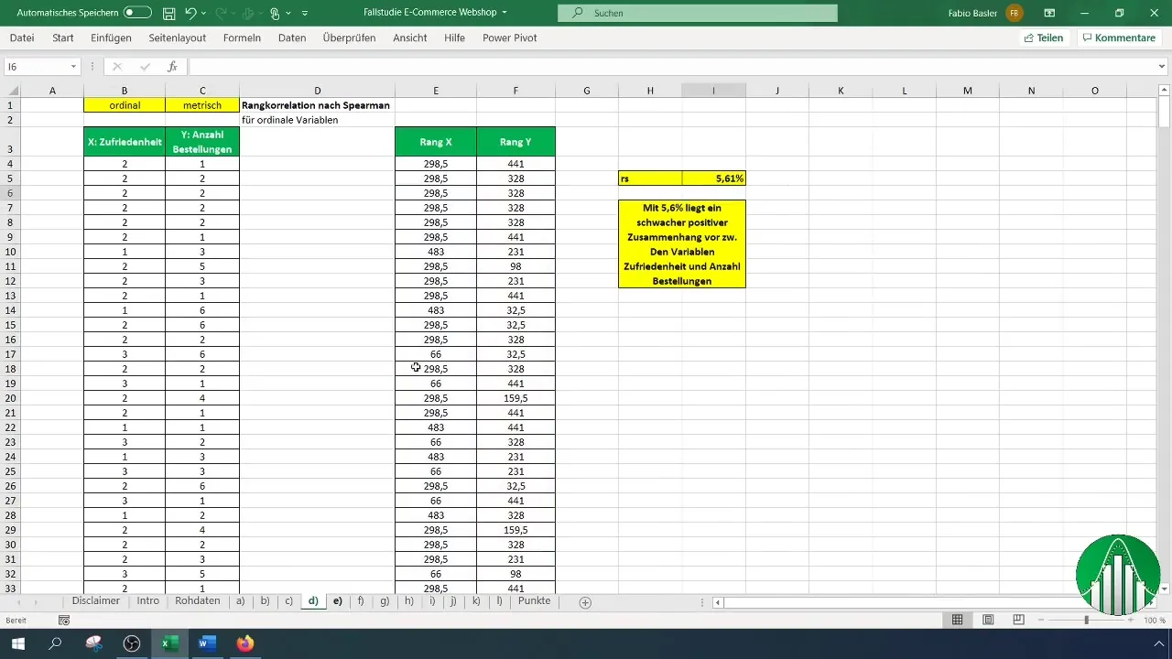Open Word from the taskbar
Viewport: 1172px width, 659px height.
click(x=206, y=643)
